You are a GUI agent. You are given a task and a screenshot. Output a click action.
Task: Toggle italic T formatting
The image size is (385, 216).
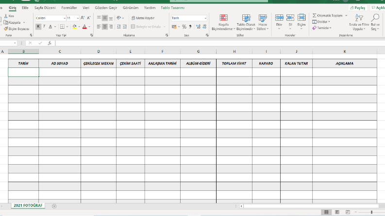(x=44, y=27)
